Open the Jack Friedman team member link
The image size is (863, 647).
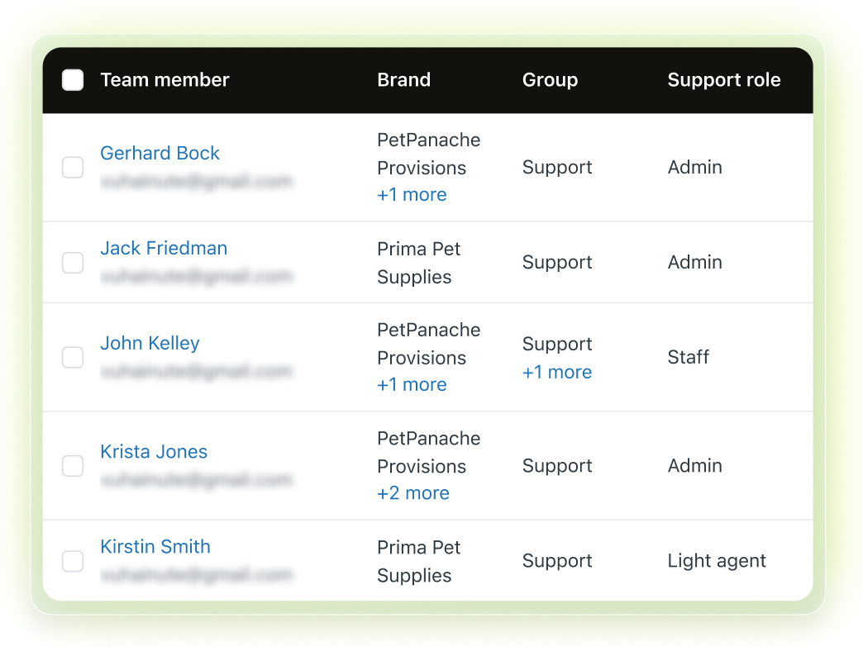(164, 248)
